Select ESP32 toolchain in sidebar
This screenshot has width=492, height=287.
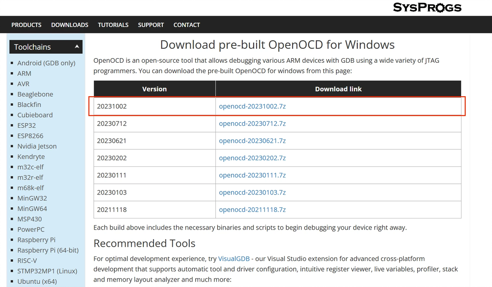tap(26, 125)
